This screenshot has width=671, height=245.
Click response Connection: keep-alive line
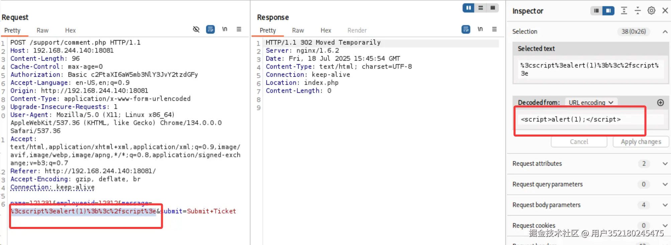(x=308, y=75)
